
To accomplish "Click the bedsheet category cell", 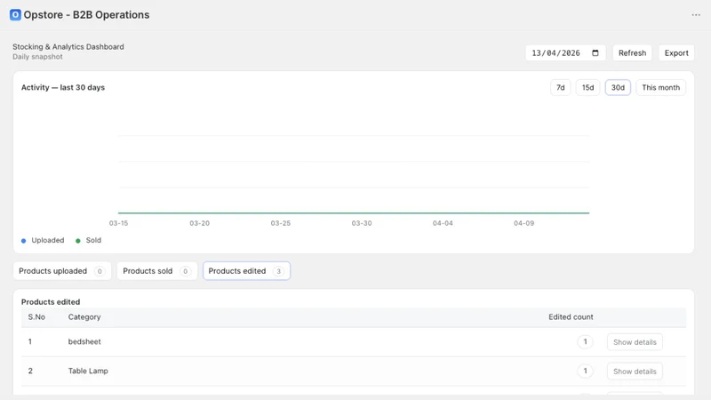I will tap(84, 341).
